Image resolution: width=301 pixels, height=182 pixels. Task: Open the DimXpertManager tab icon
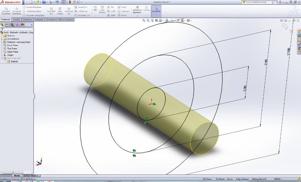coord(17,25)
